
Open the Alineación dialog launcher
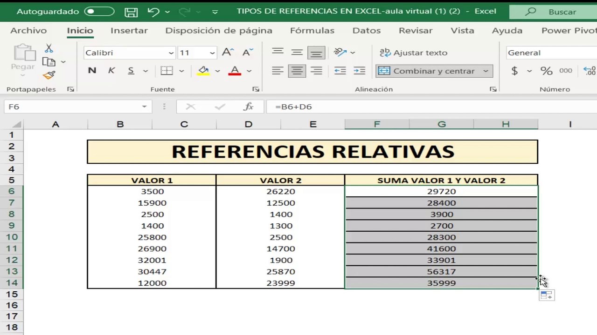click(x=493, y=89)
